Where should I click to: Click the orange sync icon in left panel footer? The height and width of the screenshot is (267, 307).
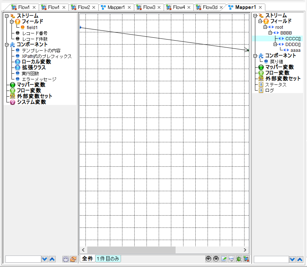click(x=73, y=259)
